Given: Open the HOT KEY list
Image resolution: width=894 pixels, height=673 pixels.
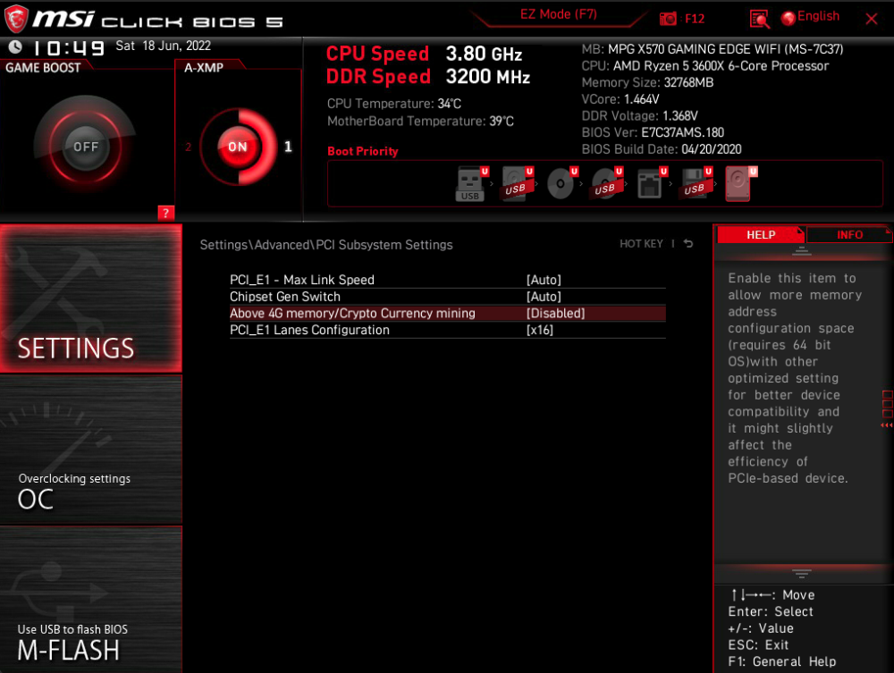Looking at the screenshot, I should pos(641,244).
